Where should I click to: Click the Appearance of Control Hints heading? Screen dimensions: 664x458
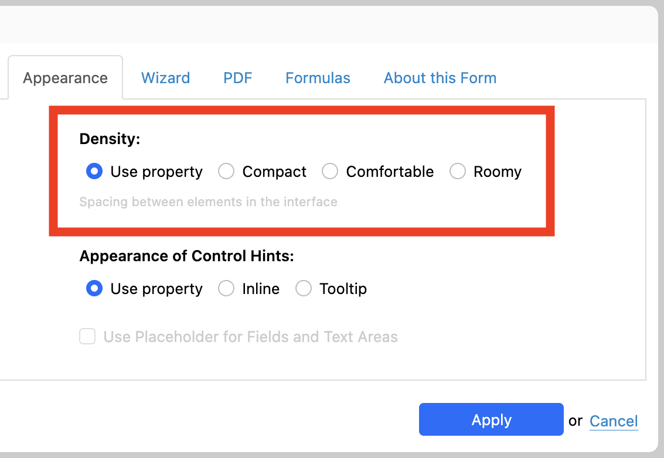pos(187,256)
